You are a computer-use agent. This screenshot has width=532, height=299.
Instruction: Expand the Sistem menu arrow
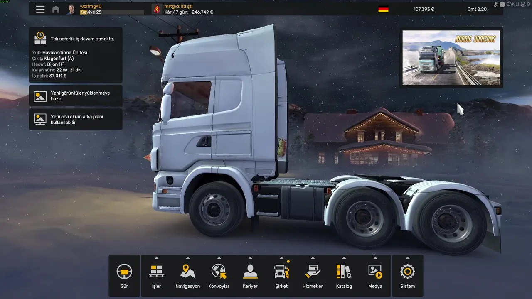407,258
